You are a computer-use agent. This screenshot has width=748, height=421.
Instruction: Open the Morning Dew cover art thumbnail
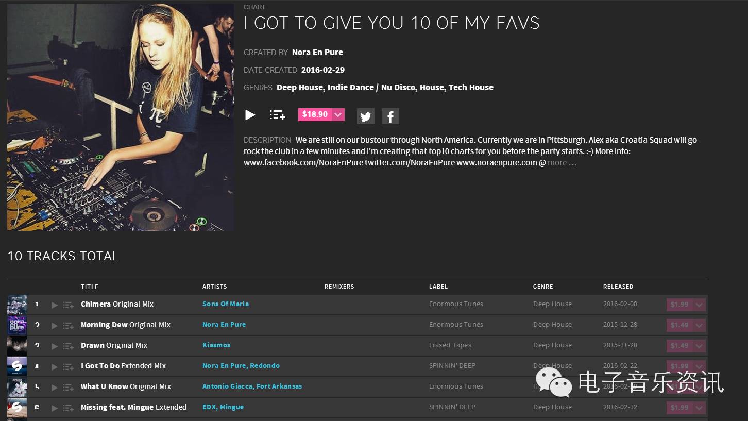point(17,325)
